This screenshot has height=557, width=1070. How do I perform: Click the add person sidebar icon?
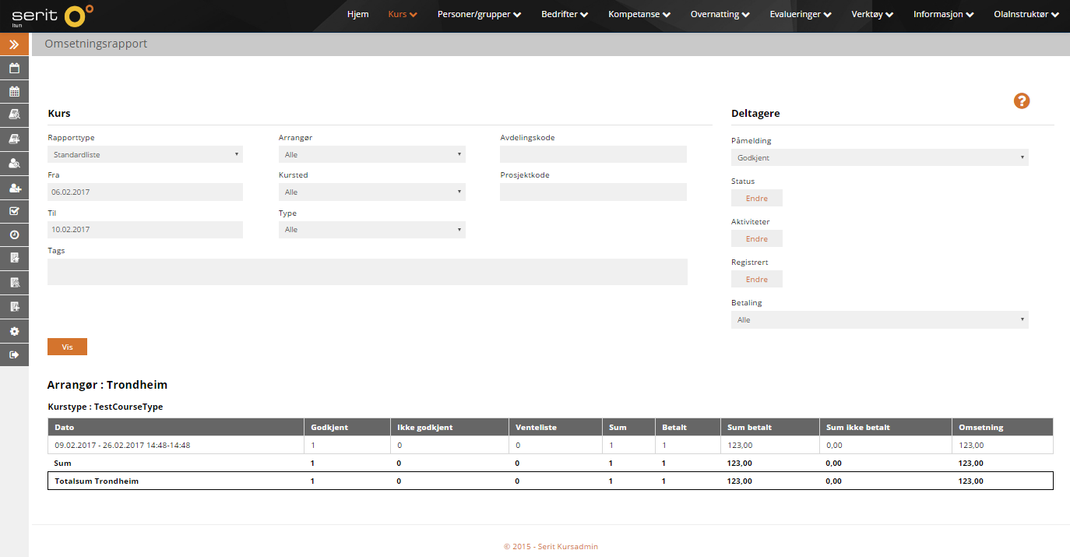(x=14, y=187)
